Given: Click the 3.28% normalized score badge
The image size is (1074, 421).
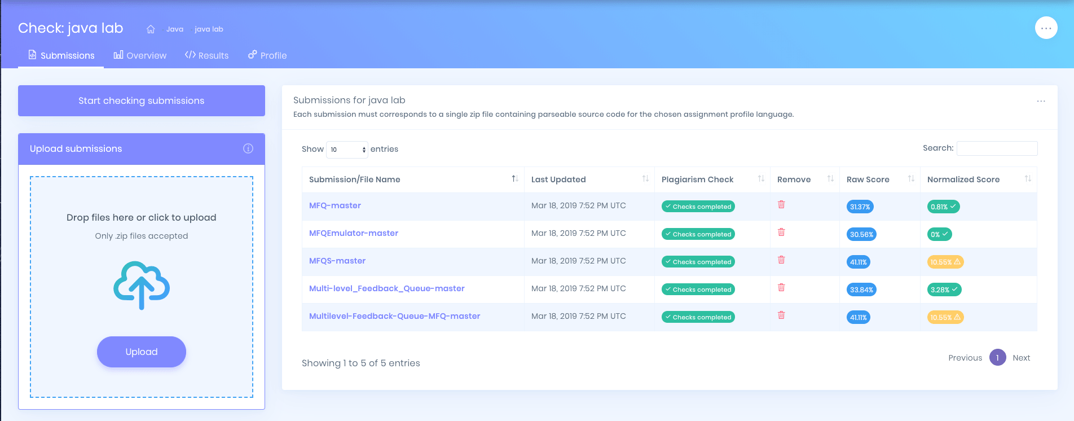Looking at the screenshot, I should tap(944, 290).
